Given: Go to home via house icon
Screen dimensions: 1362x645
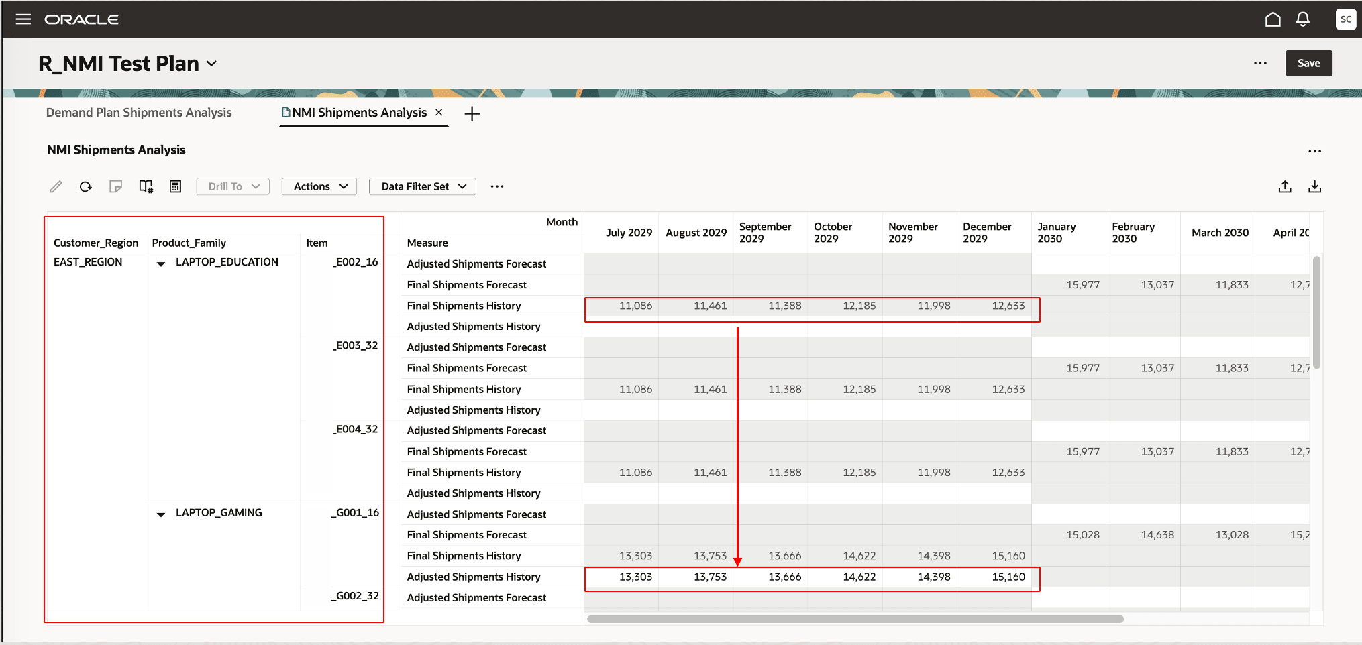Looking at the screenshot, I should coord(1273,19).
